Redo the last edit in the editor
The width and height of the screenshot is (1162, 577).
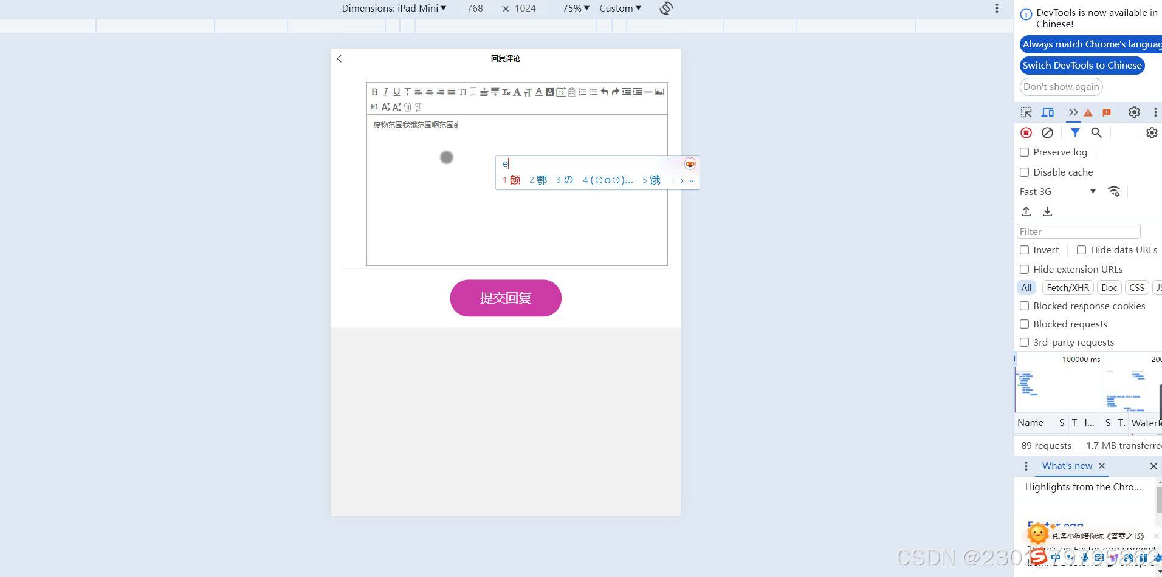(x=615, y=92)
